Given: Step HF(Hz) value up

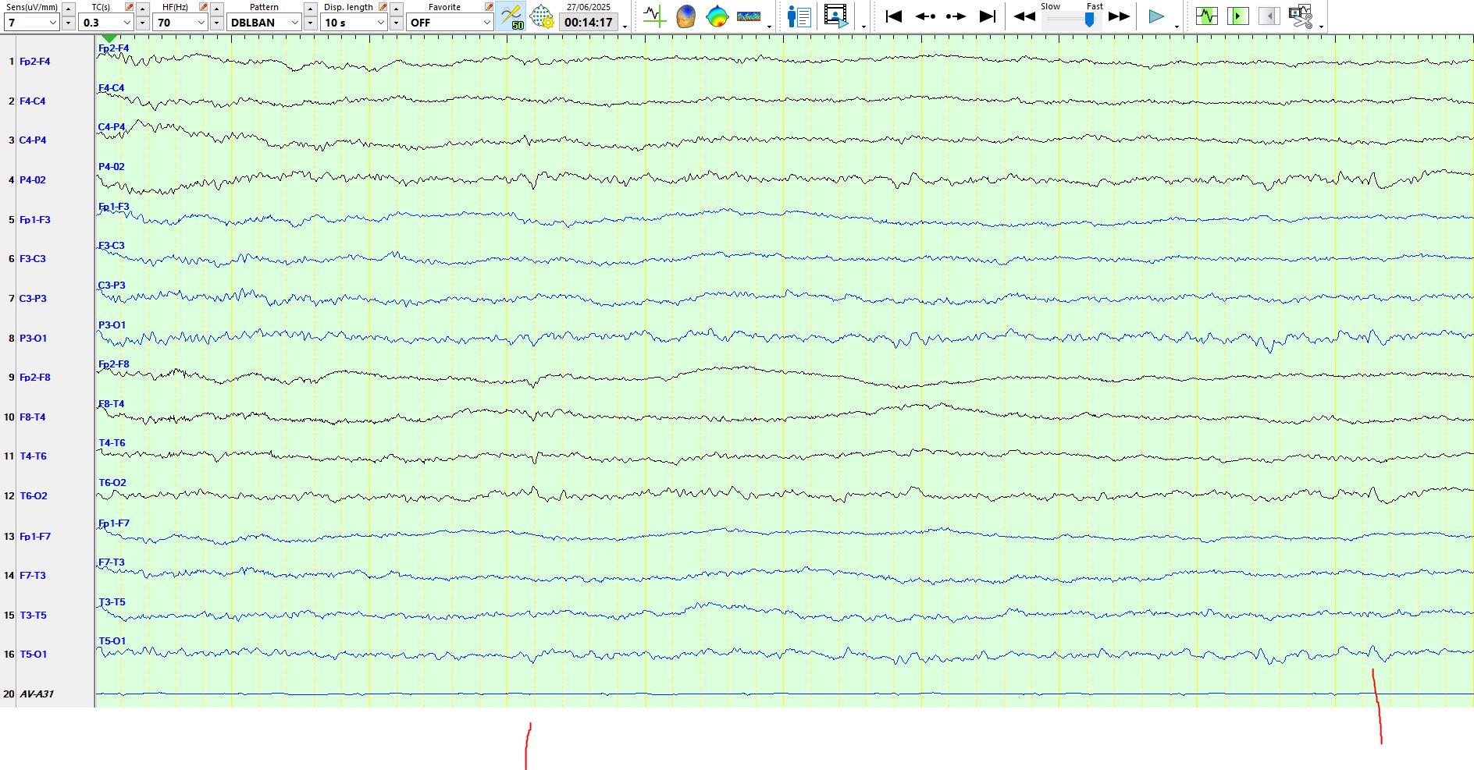Looking at the screenshot, I should 216,9.
